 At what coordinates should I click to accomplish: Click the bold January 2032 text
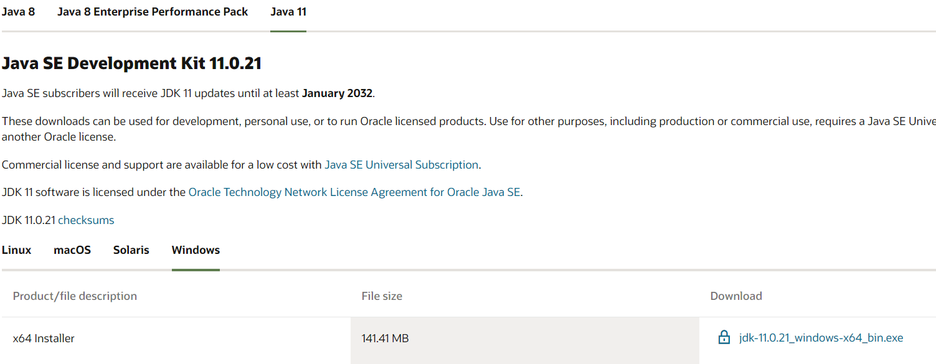(x=337, y=94)
